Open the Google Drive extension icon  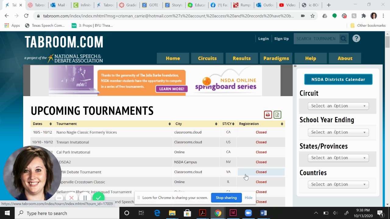point(325,16)
